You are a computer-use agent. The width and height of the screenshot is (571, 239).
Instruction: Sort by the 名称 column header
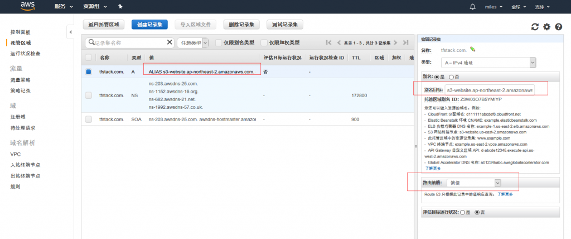point(105,58)
